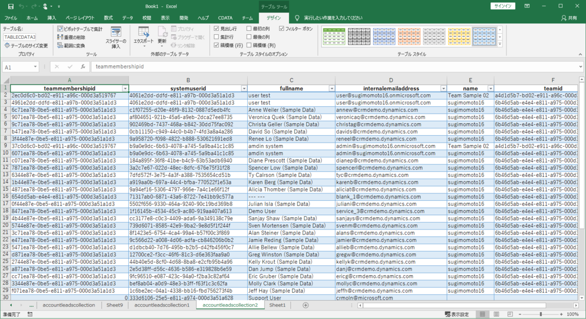Expand the formula bar with the arrow

click(580, 67)
